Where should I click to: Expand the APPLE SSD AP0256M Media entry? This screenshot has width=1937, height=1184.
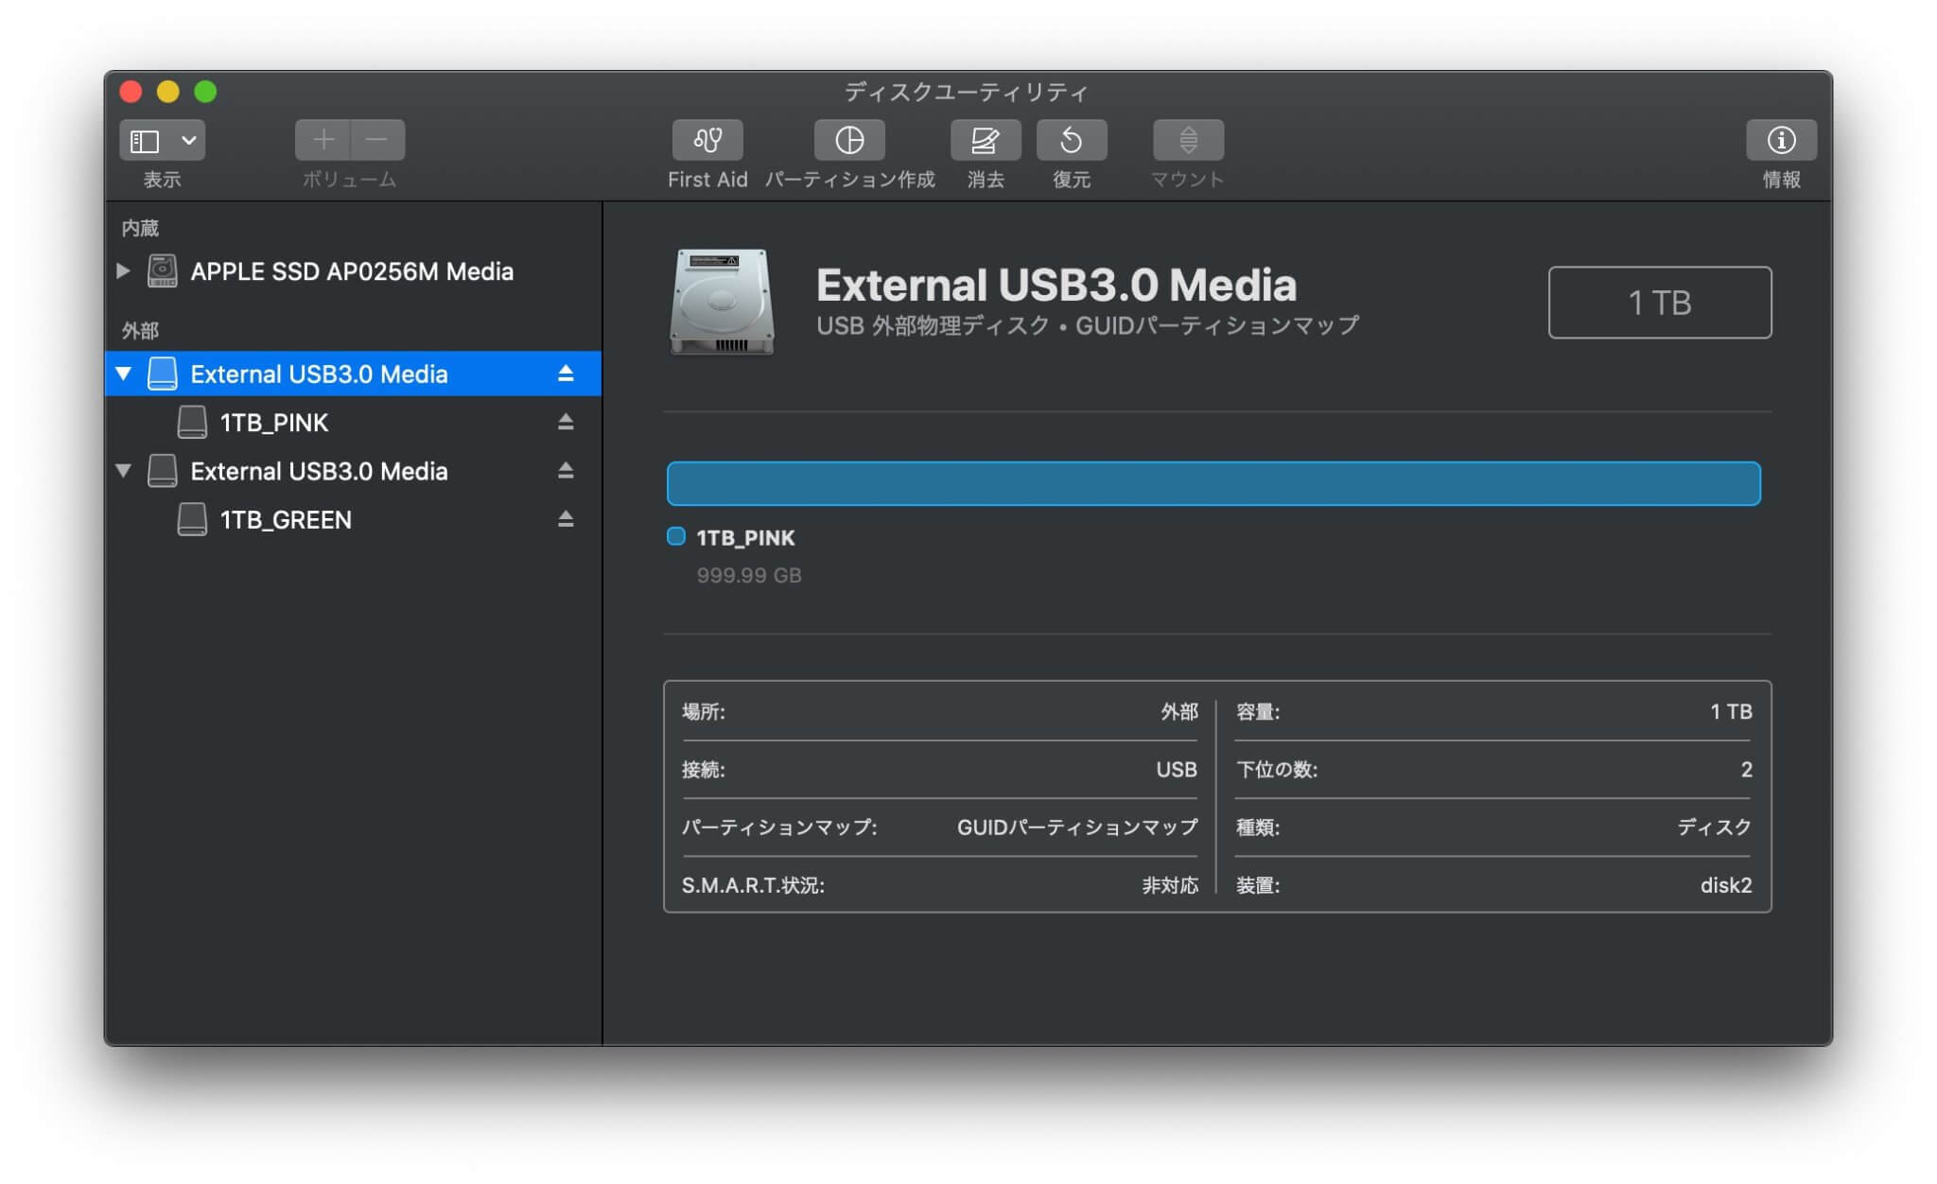point(122,271)
